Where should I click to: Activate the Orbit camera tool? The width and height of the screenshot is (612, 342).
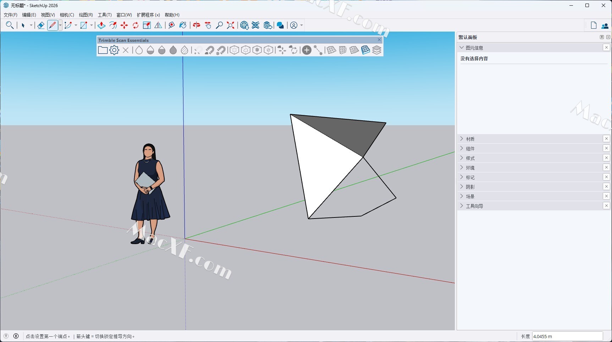click(x=196, y=25)
